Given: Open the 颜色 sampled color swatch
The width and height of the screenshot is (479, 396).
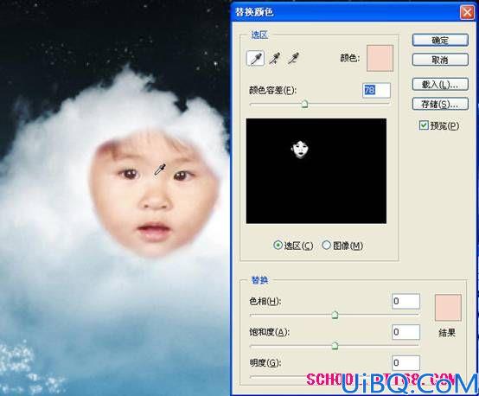Looking at the screenshot, I should (x=380, y=58).
